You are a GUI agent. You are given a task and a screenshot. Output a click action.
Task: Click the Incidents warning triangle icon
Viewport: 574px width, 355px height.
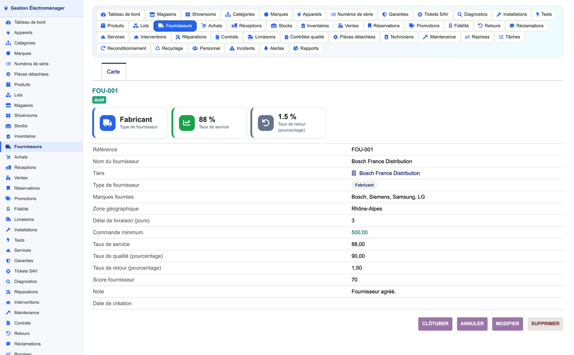click(x=232, y=48)
